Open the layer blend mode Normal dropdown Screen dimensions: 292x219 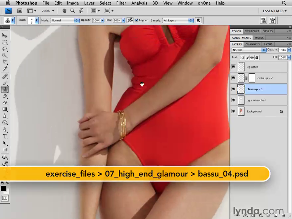[x=249, y=50]
